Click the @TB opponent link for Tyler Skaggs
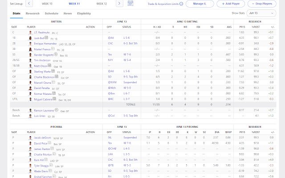Image resolution: width=285 pixels, height=178 pixels. (x=111, y=165)
